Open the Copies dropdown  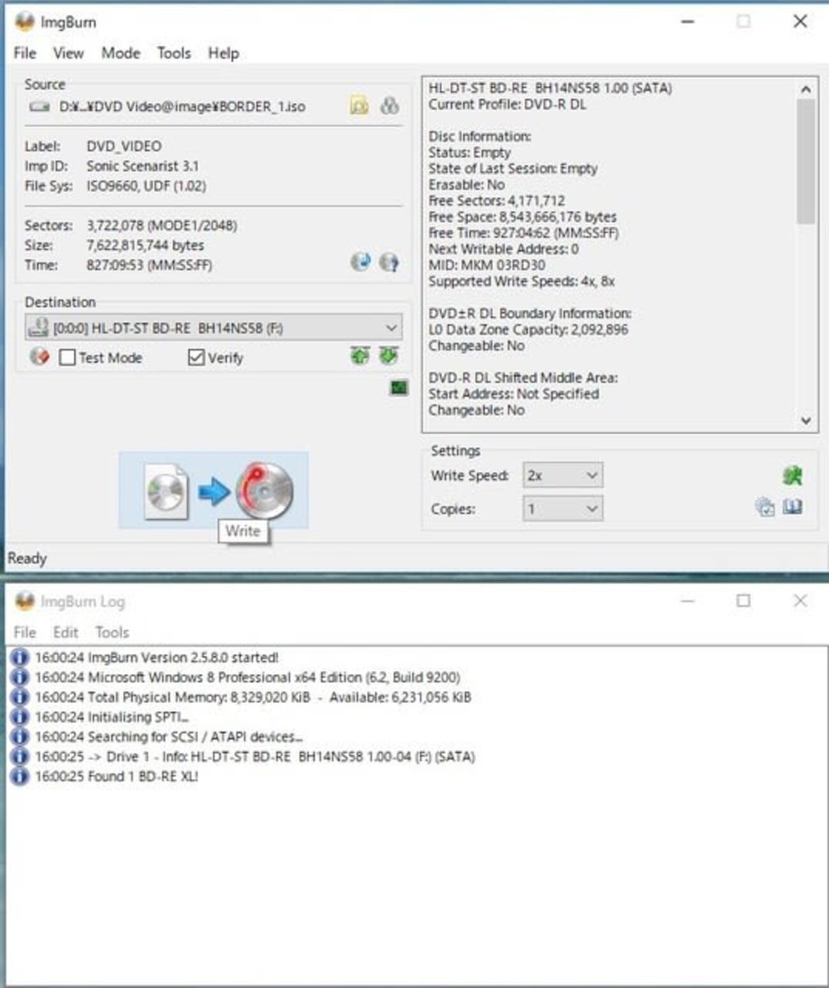(562, 509)
